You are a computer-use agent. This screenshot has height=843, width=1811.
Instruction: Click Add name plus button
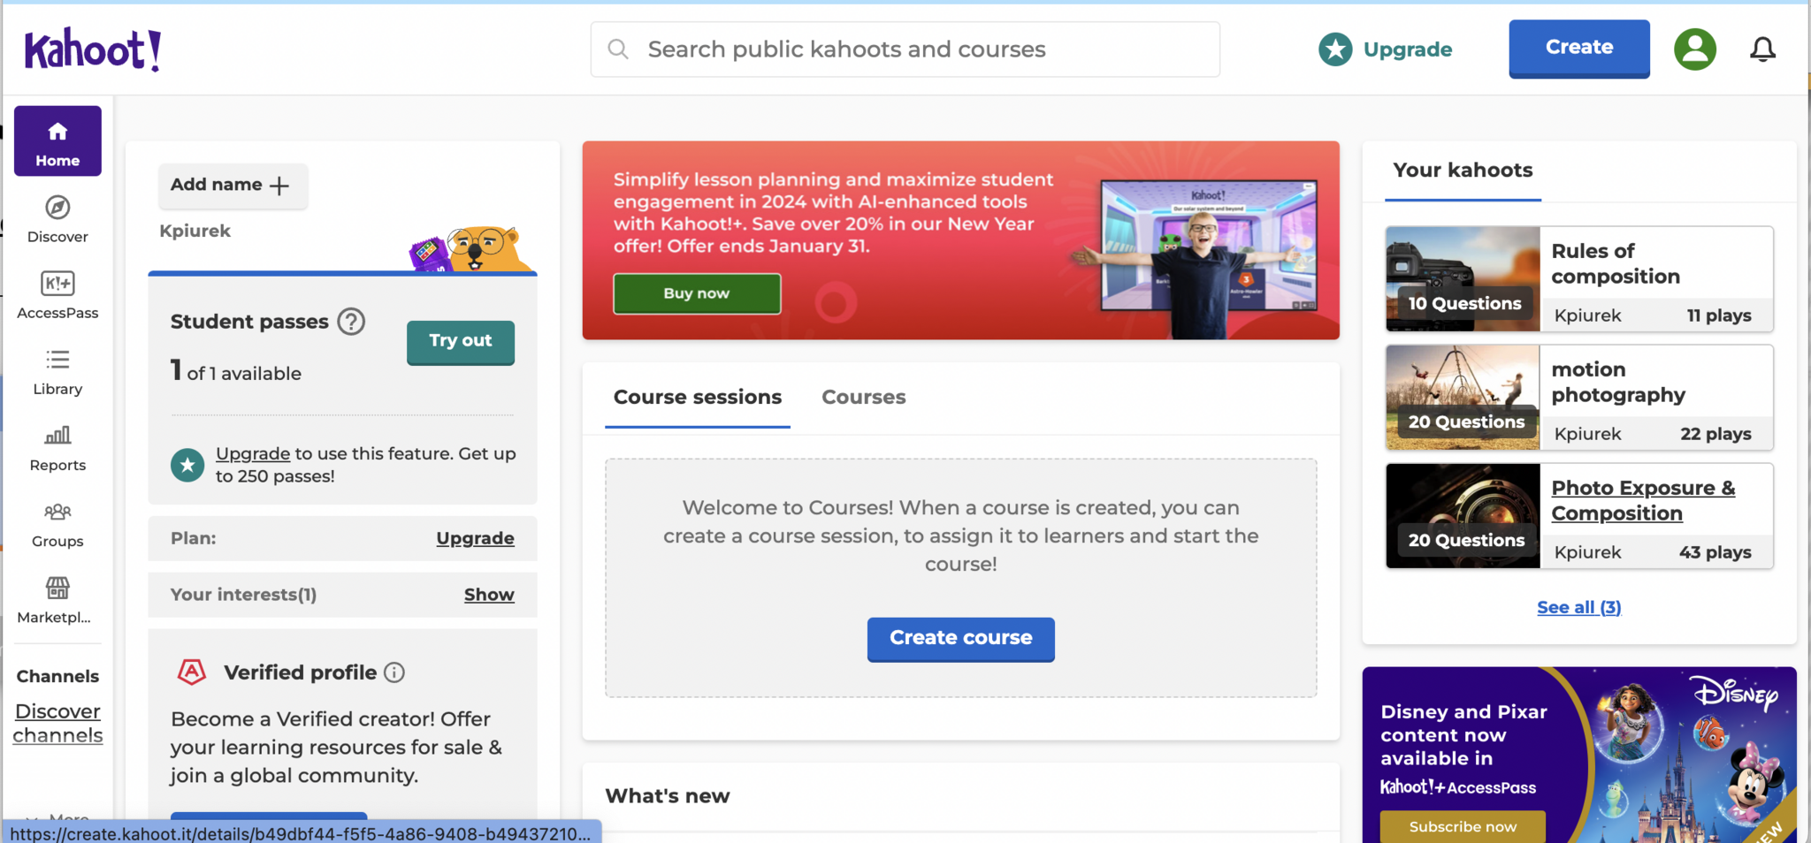[x=233, y=186]
